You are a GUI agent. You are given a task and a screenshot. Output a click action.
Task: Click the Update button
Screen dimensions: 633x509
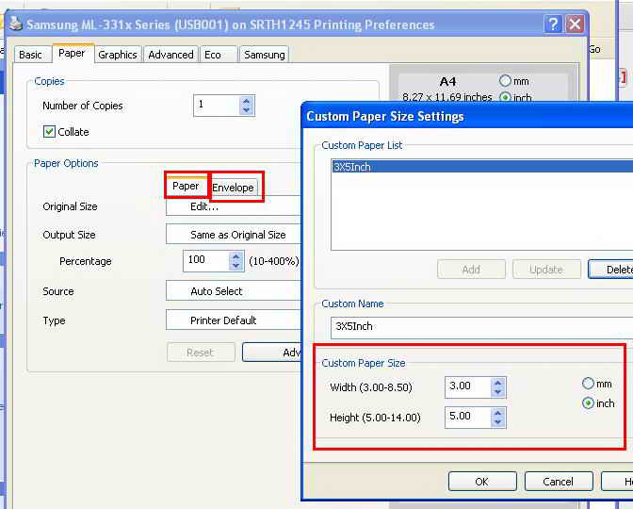(546, 269)
